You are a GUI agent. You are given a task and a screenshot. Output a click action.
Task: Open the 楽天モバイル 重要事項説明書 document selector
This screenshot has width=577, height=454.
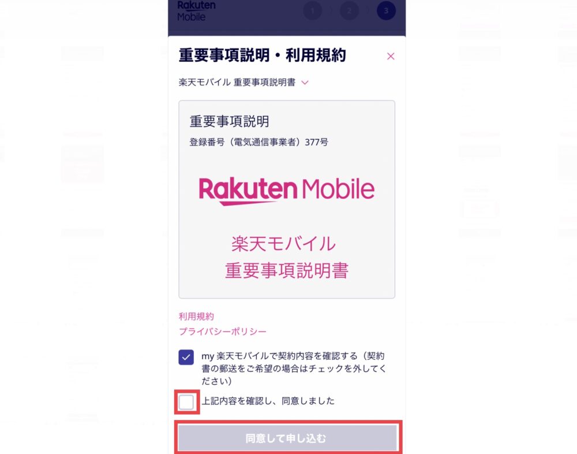tap(243, 83)
